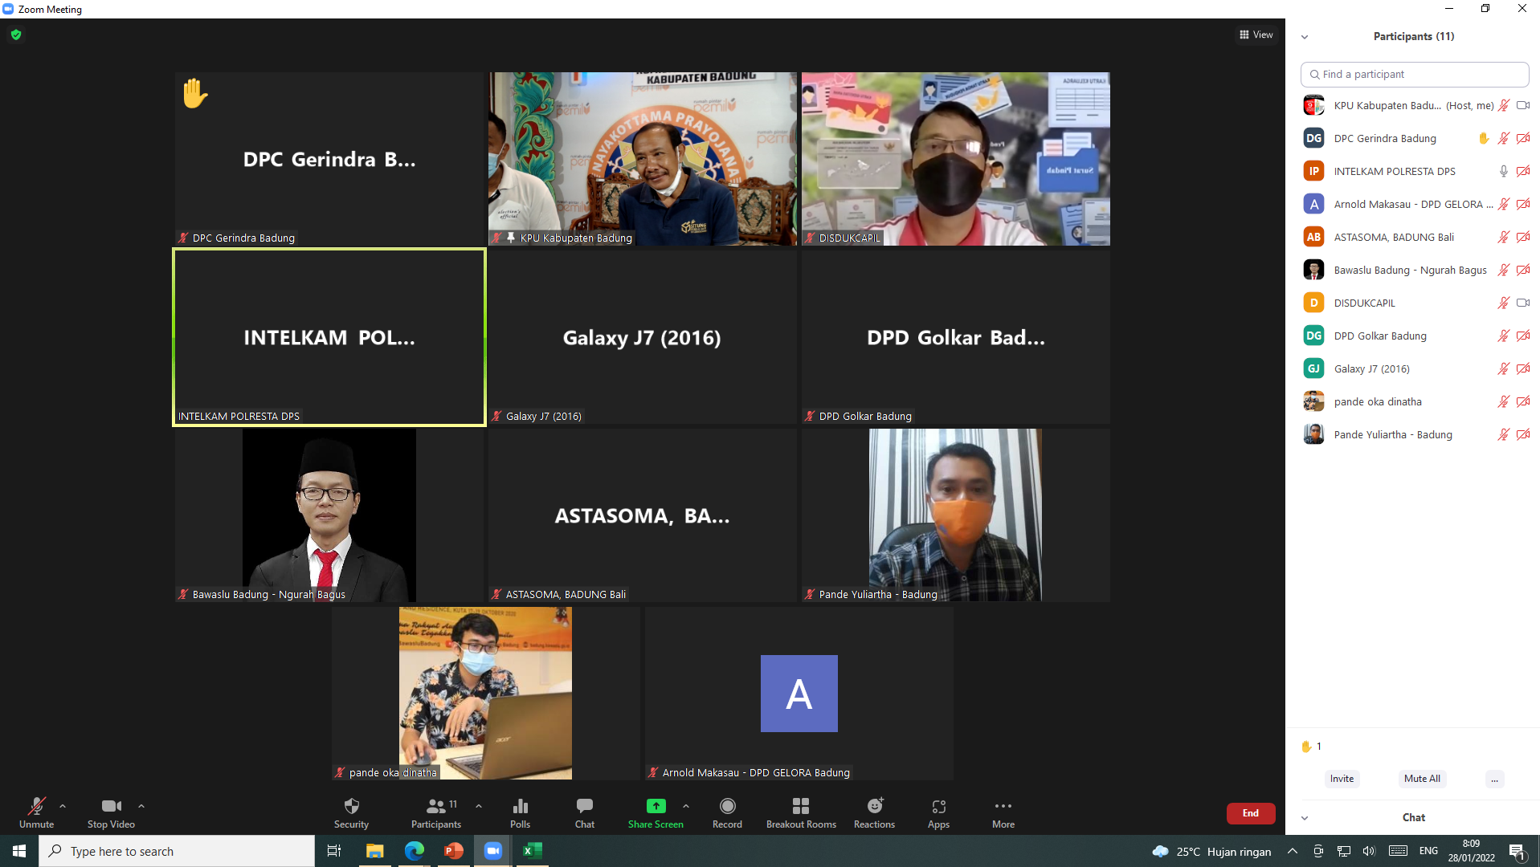Unmute my microphone

(x=36, y=812)
